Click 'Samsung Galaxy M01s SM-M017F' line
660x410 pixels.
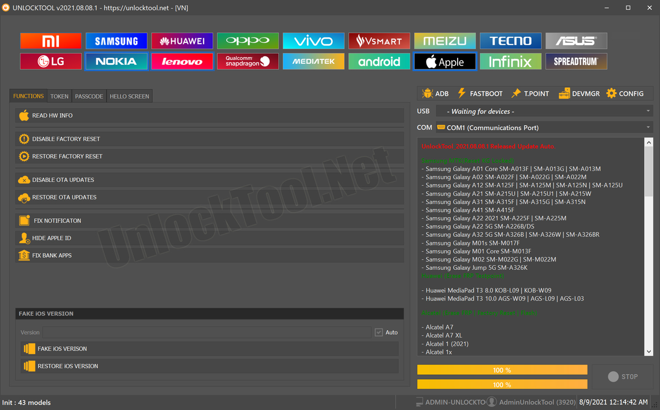(x=470, y=243)
